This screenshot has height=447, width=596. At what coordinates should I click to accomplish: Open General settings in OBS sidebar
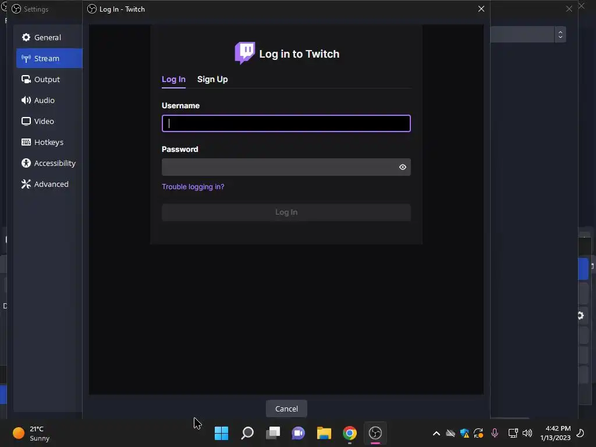pyautogui.click(x=49, y=37)
